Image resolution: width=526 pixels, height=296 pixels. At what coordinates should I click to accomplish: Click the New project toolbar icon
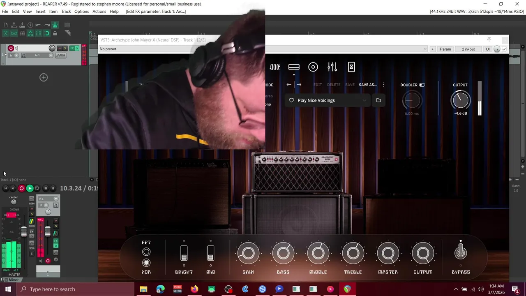click(x=6, y=25)
